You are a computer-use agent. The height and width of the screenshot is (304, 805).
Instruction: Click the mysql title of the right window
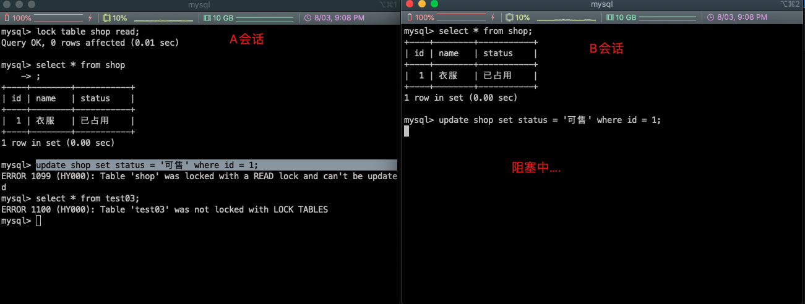(x=601, y=4)
